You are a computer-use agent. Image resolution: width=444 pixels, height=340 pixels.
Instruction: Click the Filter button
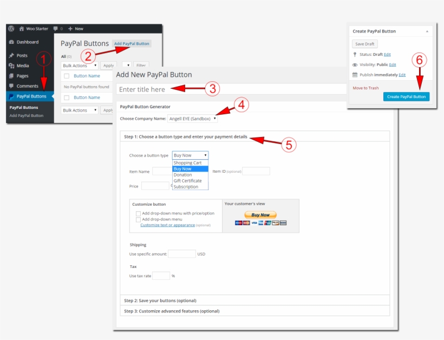(141, 66)
